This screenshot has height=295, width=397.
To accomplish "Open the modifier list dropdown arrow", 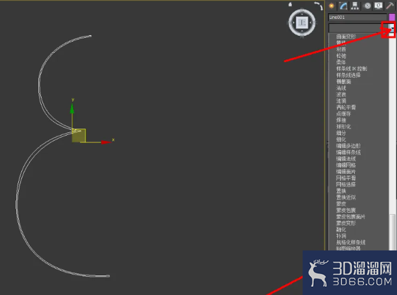I will tap(392, 28).
